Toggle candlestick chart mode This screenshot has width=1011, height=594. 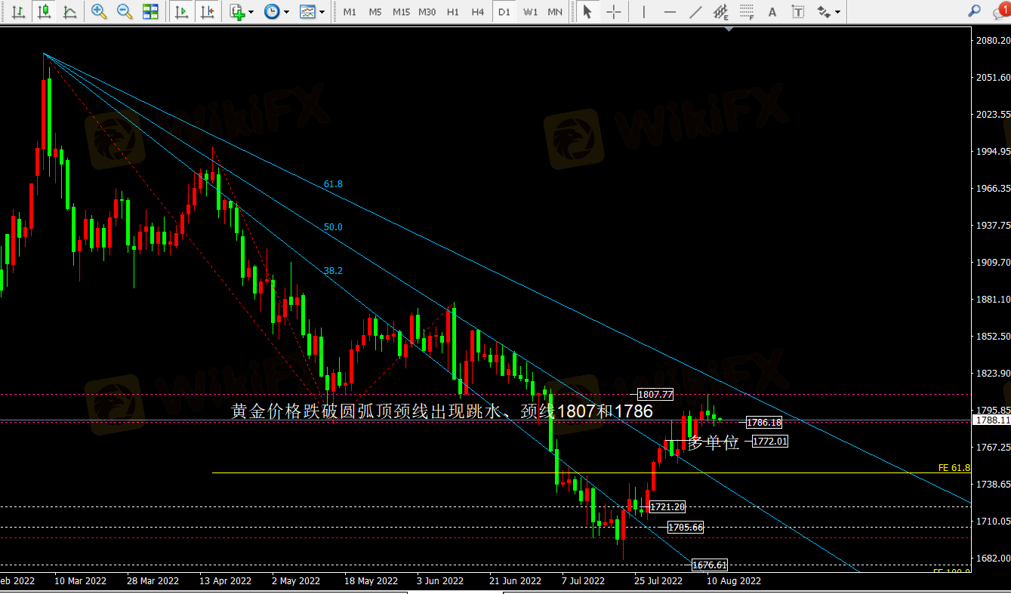[x=44, y=11]
